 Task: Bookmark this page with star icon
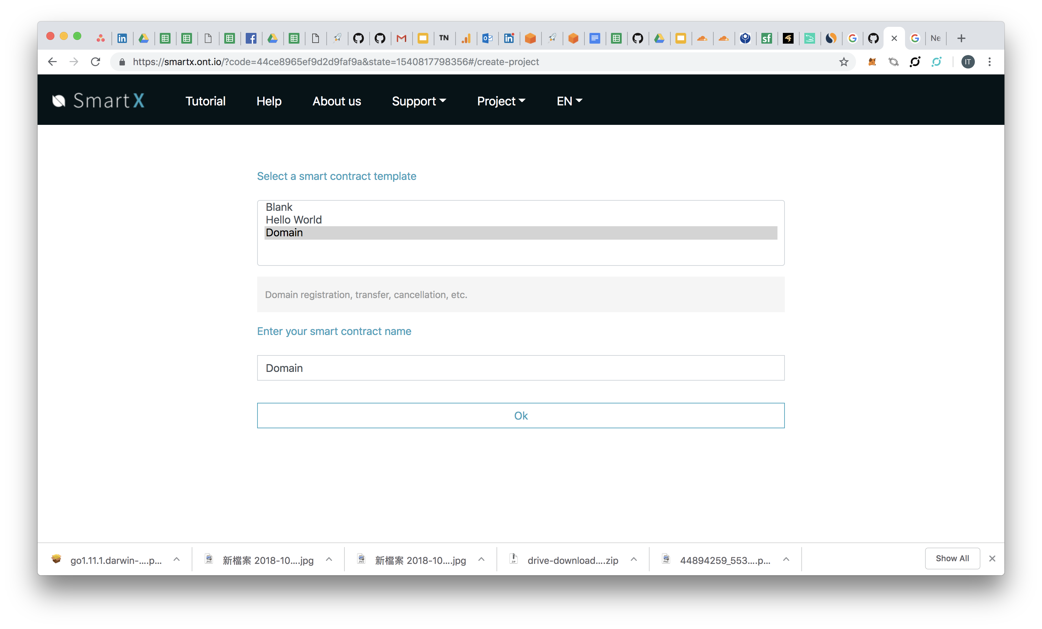coord(844,62)
